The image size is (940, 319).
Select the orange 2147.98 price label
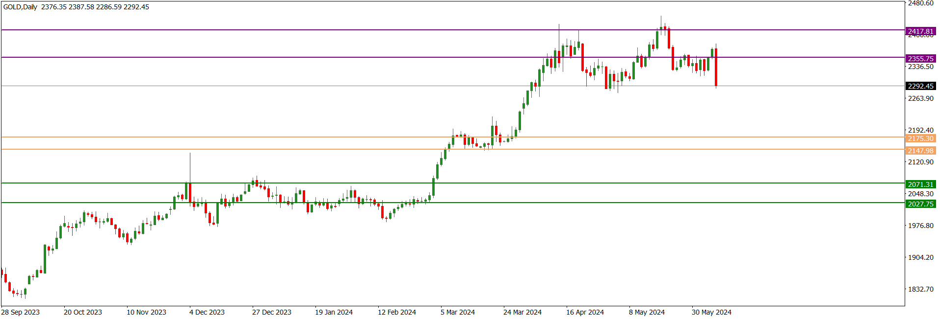coord(920,151)
